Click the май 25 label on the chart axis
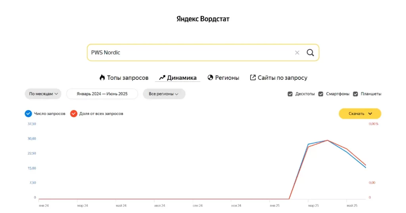Screen dimensions: 406x213 [352, 205]
